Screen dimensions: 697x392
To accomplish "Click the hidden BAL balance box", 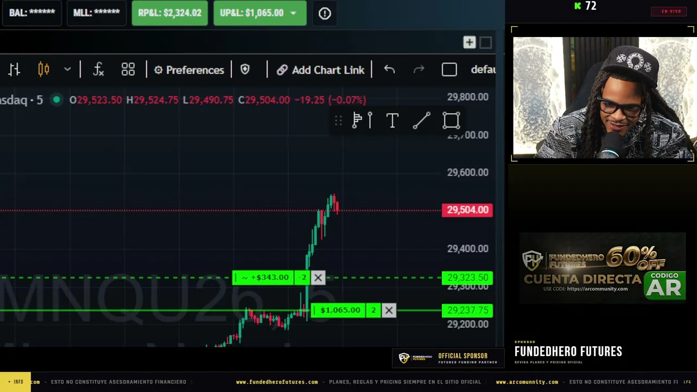I will click(32, 13).
